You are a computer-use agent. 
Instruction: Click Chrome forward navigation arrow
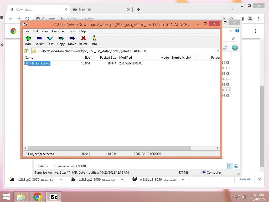(x=19, y=19)
